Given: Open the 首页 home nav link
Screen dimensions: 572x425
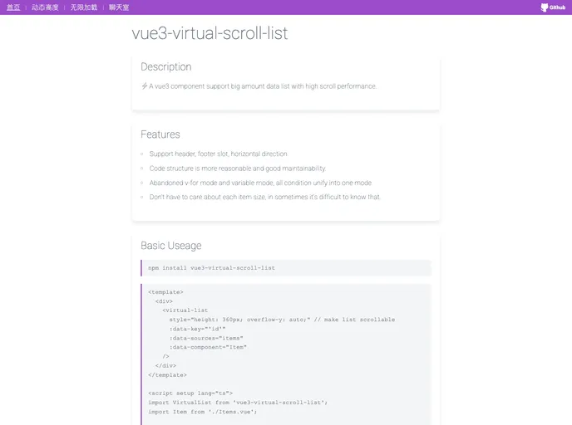Looking at the screenshot, I should (x=13, y=7).
